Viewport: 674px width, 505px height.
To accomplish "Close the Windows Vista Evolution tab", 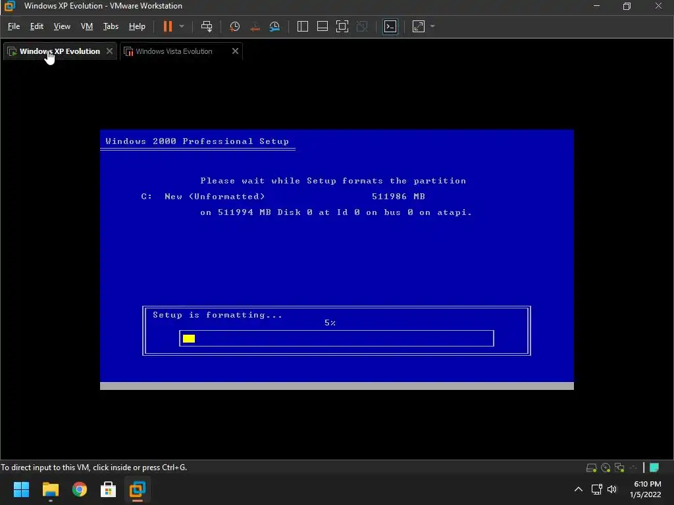I will (x=235, y=51).
